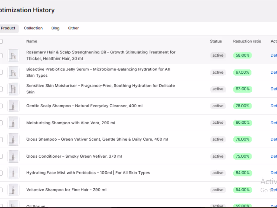The image size is (277, 208).
Task: Switch to the Collection tab
Action: [x=33, y=28]
